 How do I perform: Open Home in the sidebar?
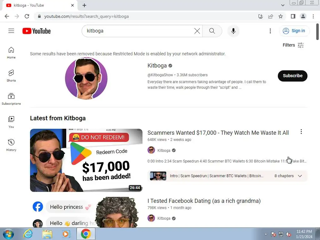point(11,53)
